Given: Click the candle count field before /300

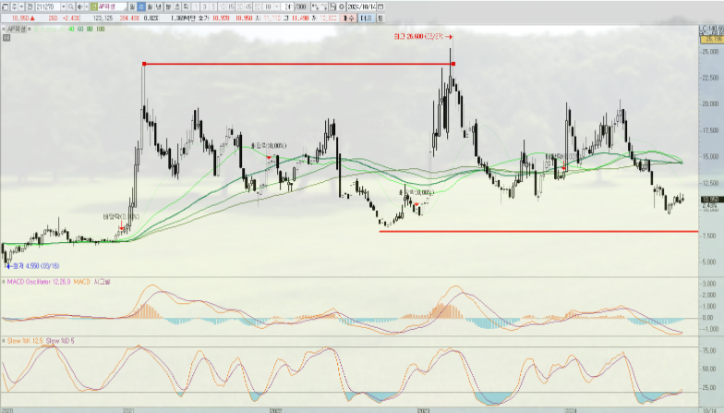Looking at the screenshot, I should (x=288, y=7).
